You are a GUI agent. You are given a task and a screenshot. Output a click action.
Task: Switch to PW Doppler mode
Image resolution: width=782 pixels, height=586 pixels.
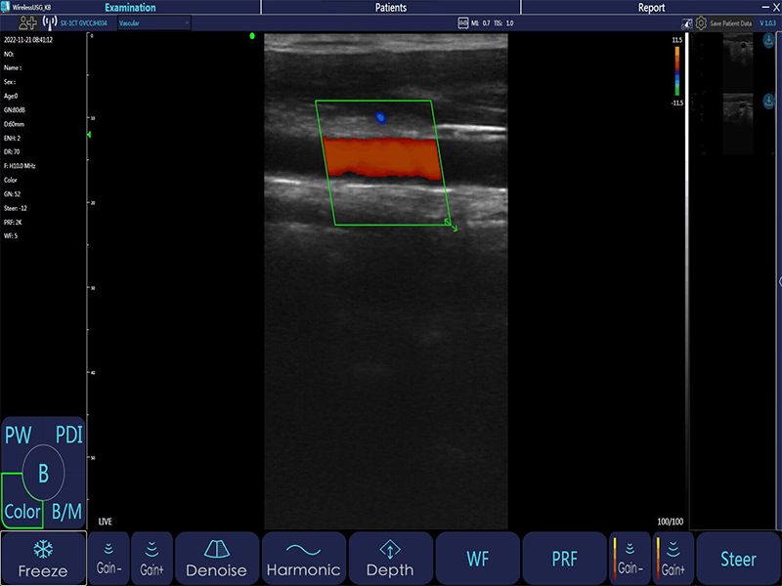click(x=20, y=434)
